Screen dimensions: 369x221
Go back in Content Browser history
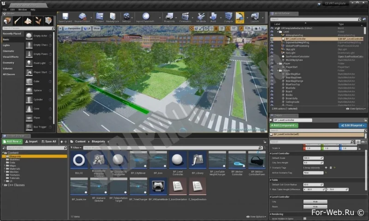(62, 142)
